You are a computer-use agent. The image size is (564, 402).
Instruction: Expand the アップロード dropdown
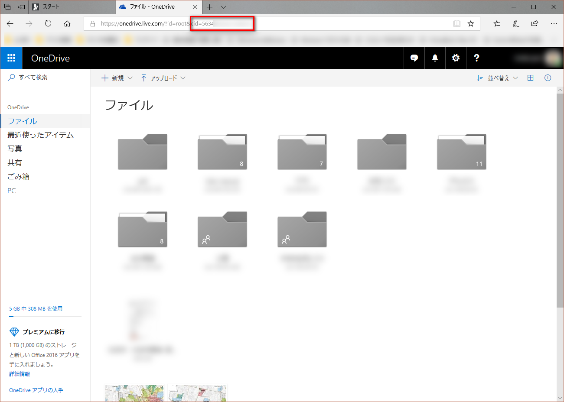click(x=163, y=78)
